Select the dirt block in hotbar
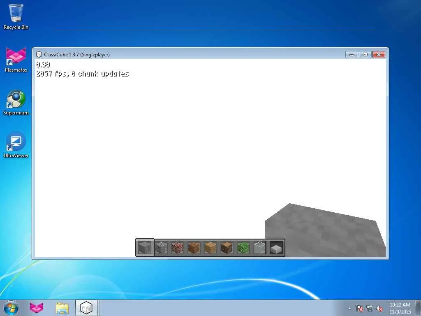The image size is (421, 316). point(194,248)
